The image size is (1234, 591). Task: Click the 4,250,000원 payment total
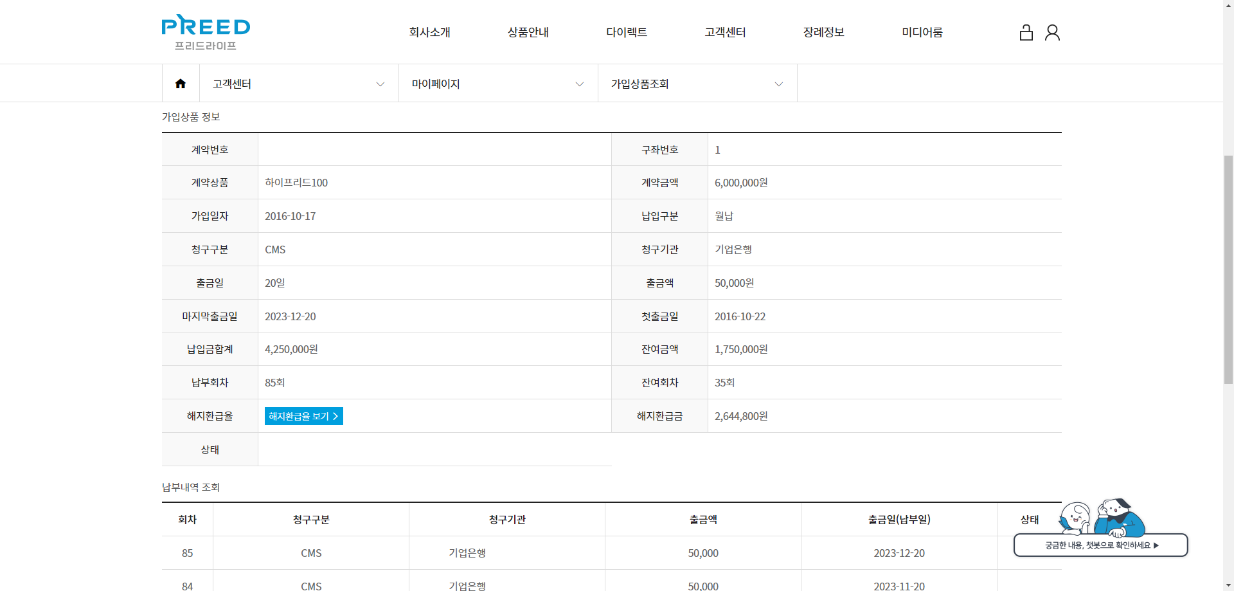coord(291,349)
